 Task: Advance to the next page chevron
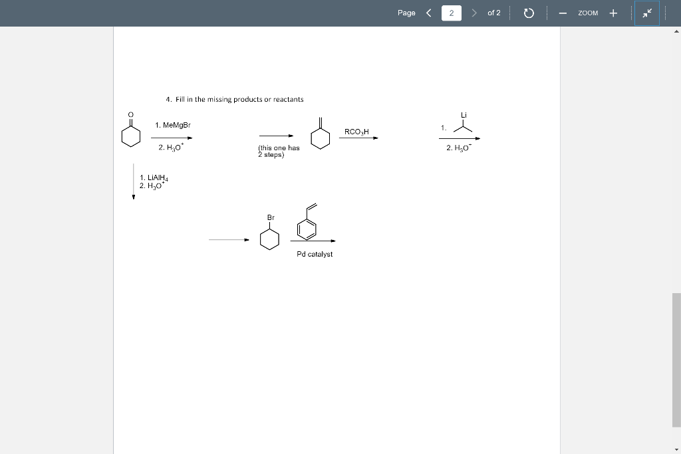click(474, 12)
